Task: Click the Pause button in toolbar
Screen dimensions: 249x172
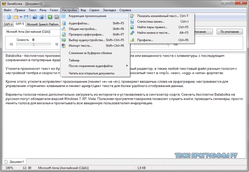Action: 57,17
